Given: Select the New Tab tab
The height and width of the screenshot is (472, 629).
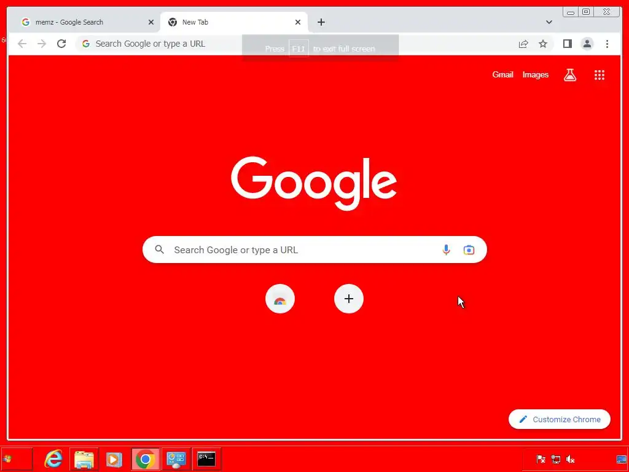Looking at the screenshot, I should pos(234,22).
